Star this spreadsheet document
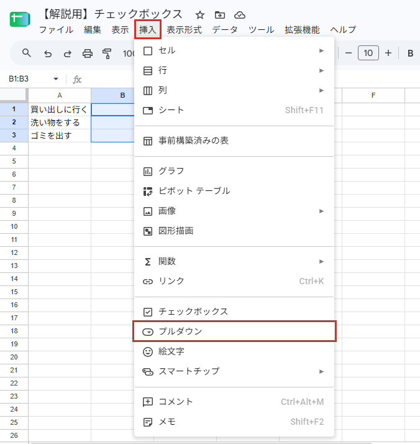This screenshot has width=420, height=444. click(x=200, y=15)
